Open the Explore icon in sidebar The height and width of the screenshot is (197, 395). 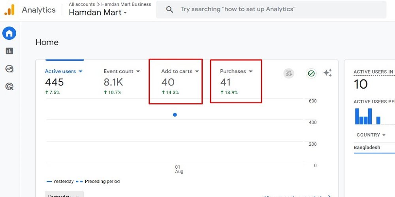click(9, 69)
